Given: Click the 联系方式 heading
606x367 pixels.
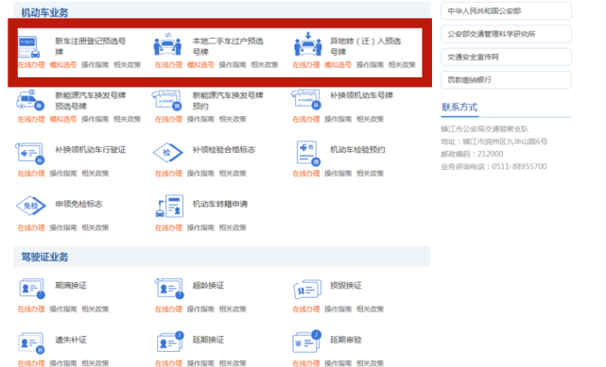Looking at the screenshot, I should click(459, 108).
